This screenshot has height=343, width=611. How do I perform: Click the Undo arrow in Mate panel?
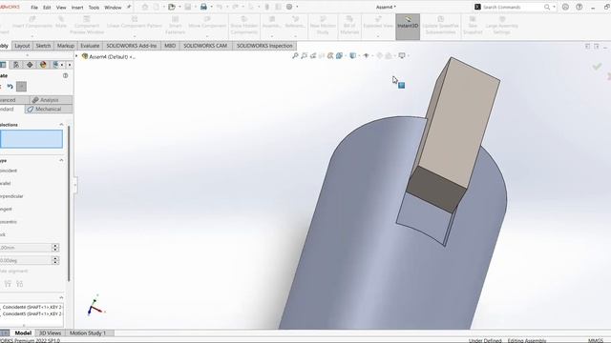(x=11, y=87)
